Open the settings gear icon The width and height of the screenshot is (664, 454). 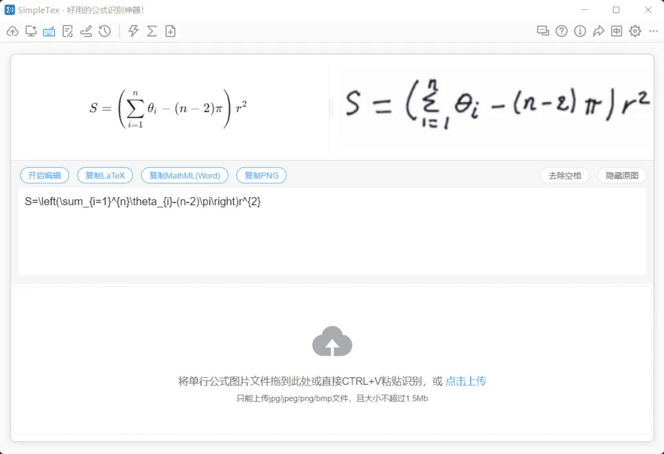pos(635,31)
